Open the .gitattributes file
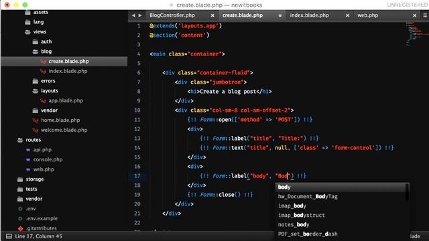Image resolution: width=429 pixels, height=241 pixels. click(41, 228)
